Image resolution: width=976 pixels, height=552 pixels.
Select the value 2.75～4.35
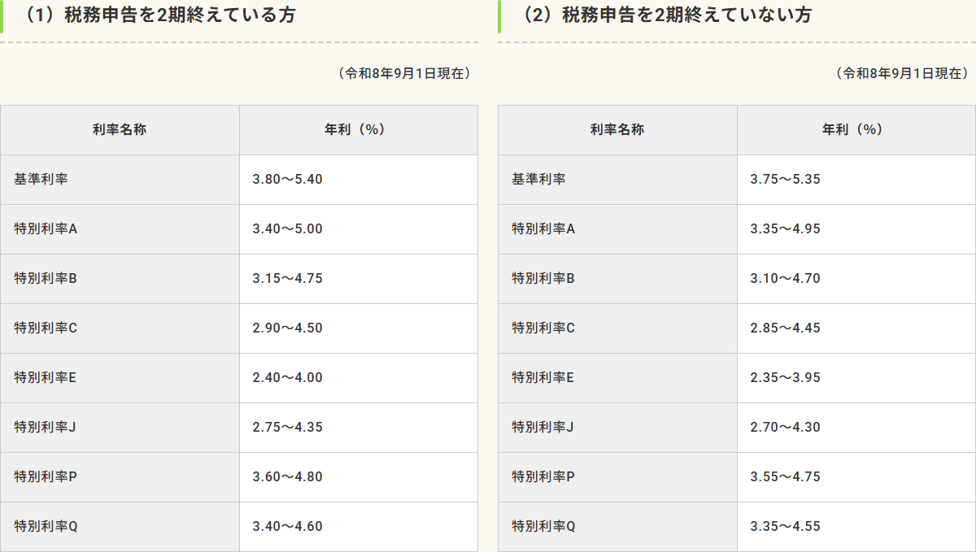tap(288, 427)
